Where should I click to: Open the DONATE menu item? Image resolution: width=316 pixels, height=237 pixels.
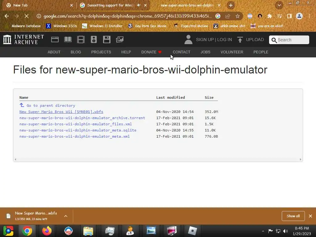151,52
